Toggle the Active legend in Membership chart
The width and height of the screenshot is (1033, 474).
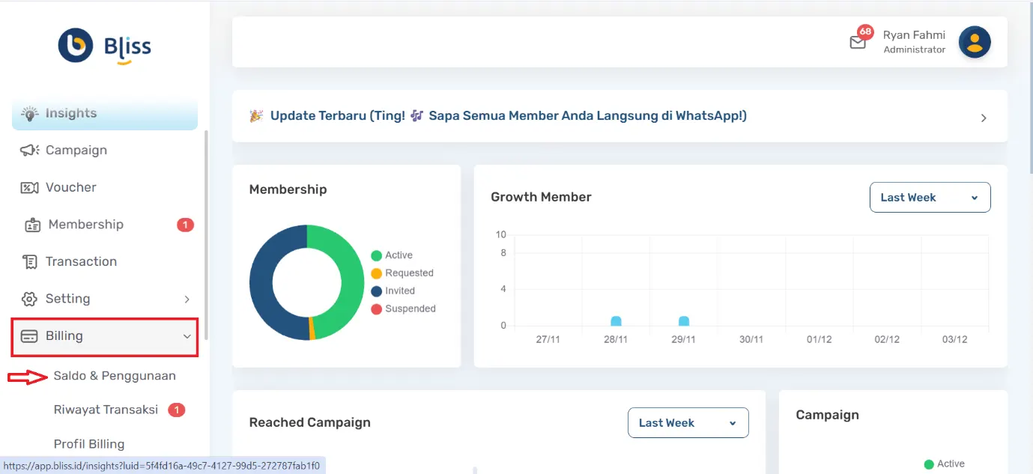point(392,255)
